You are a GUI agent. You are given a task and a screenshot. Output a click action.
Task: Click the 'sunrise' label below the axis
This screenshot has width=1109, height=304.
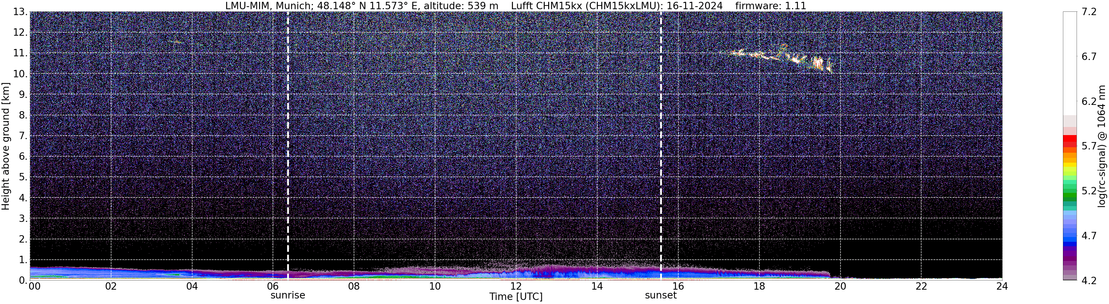pos(287,296)
